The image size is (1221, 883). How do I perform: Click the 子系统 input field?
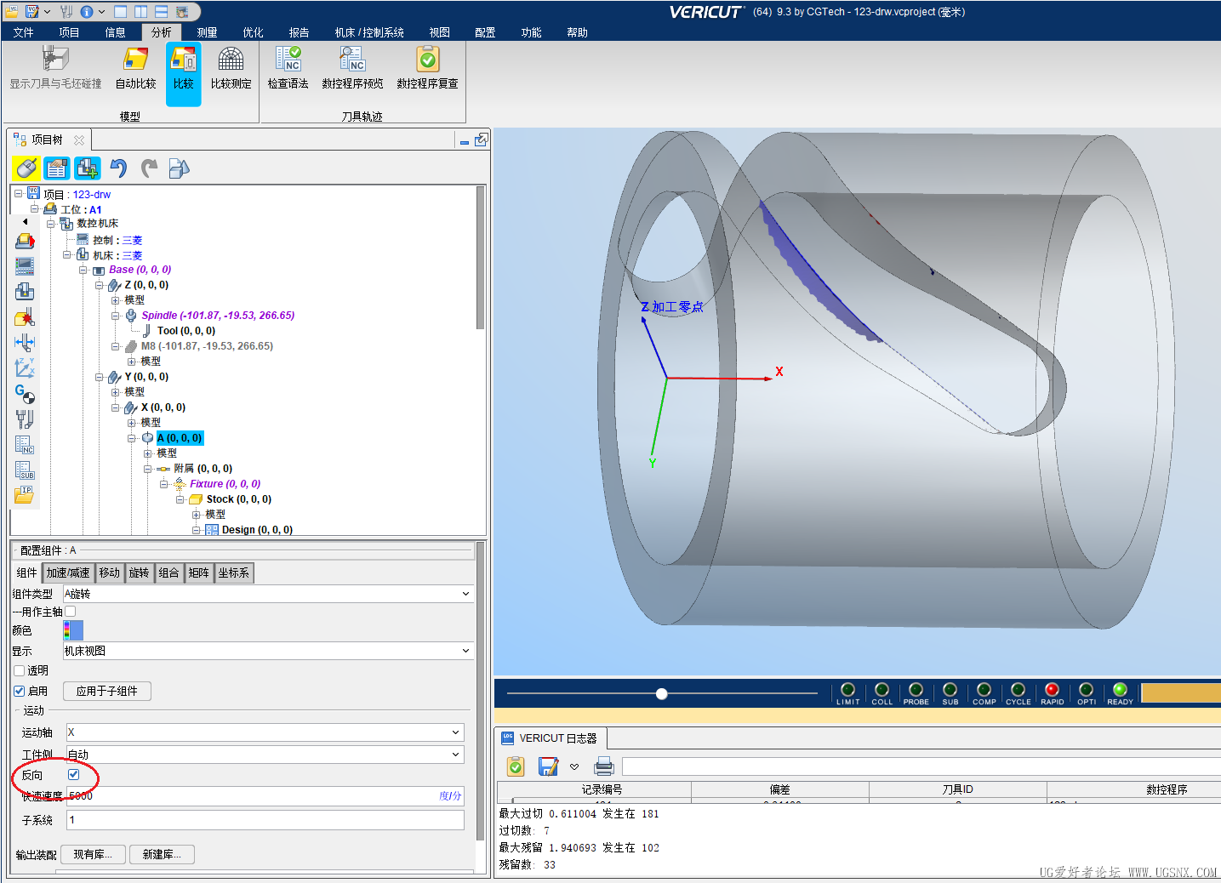(x=265, y=820)
